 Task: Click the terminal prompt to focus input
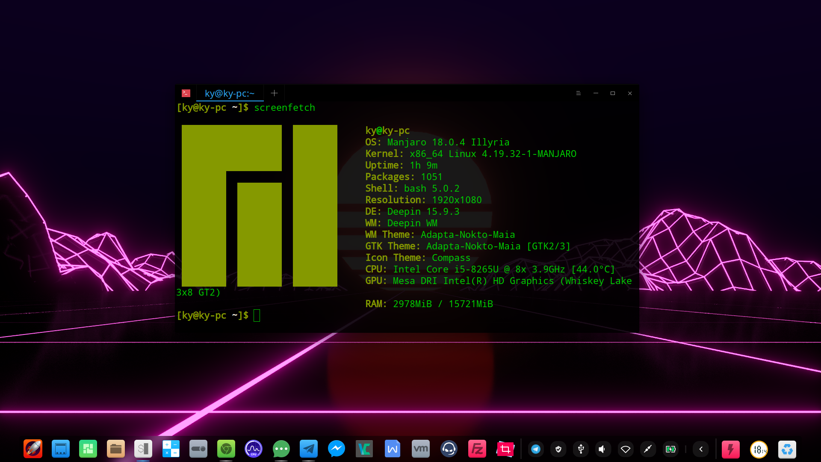coord(257,315)
